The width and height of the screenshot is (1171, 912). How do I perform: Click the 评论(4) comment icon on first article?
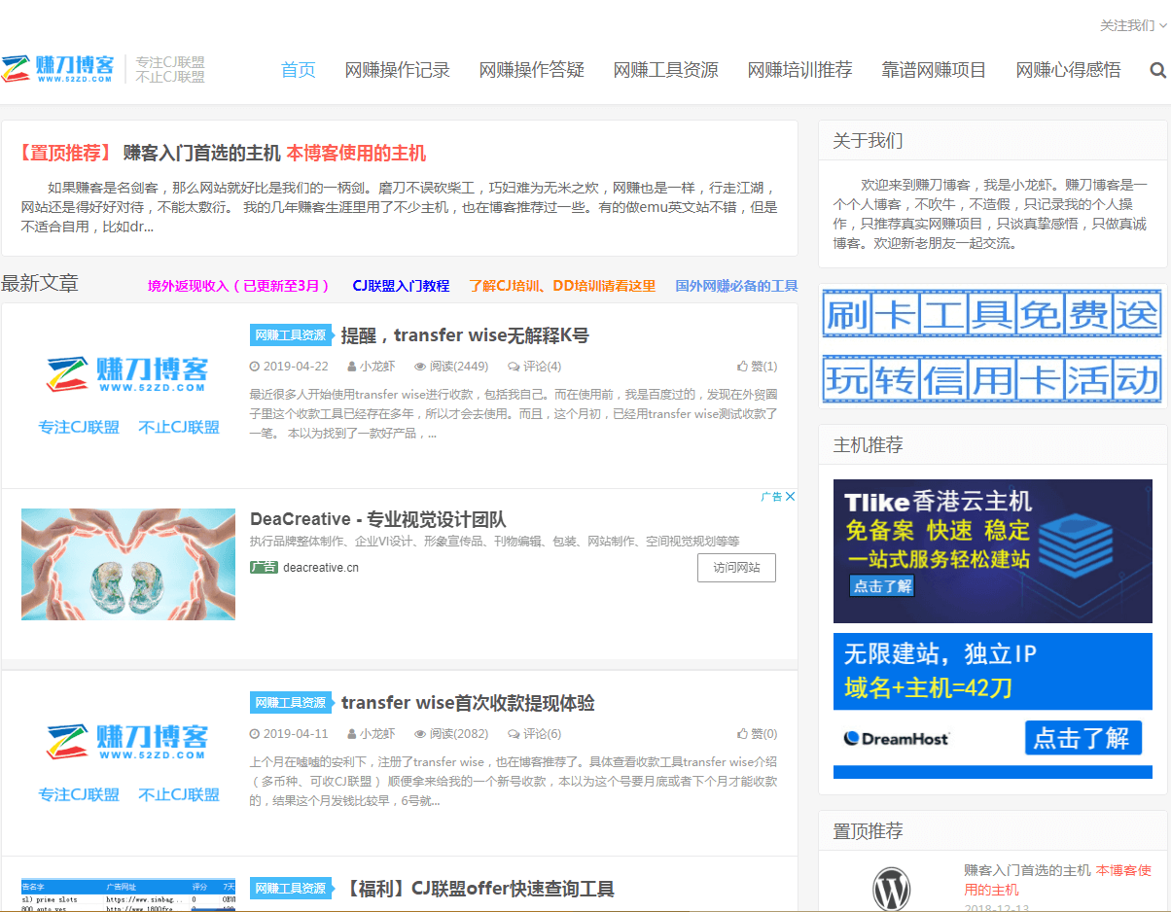[514, 367]
